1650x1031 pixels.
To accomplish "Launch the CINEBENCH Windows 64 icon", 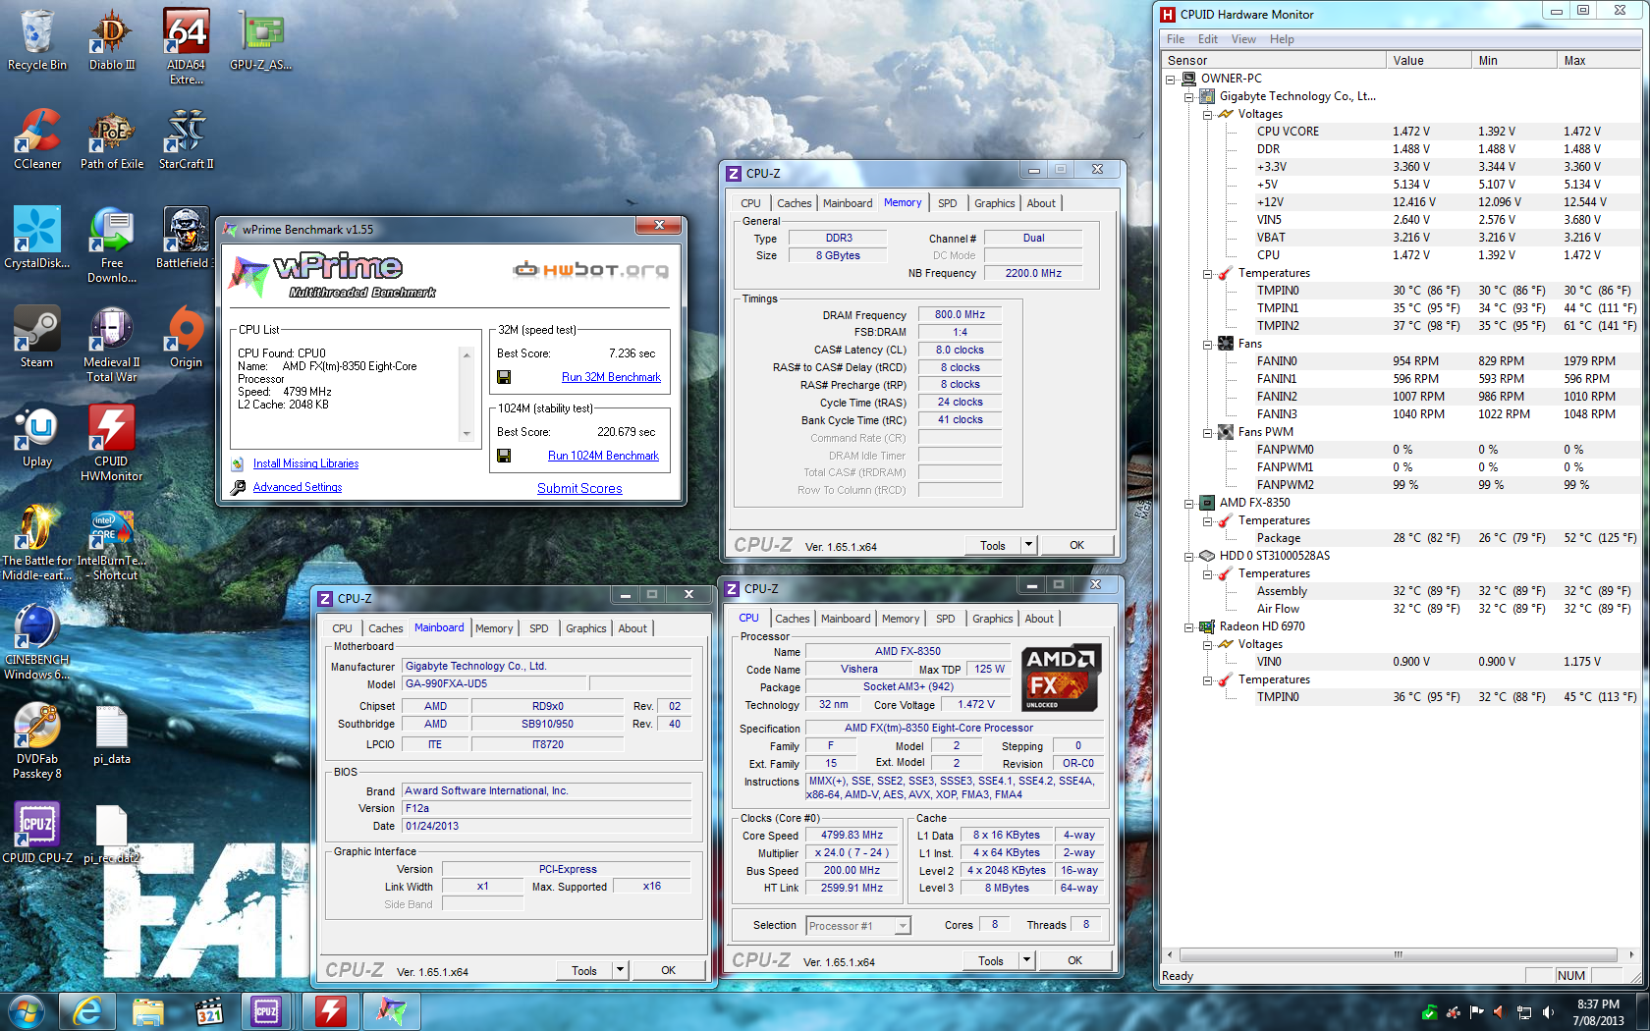I will coord(37,641).
